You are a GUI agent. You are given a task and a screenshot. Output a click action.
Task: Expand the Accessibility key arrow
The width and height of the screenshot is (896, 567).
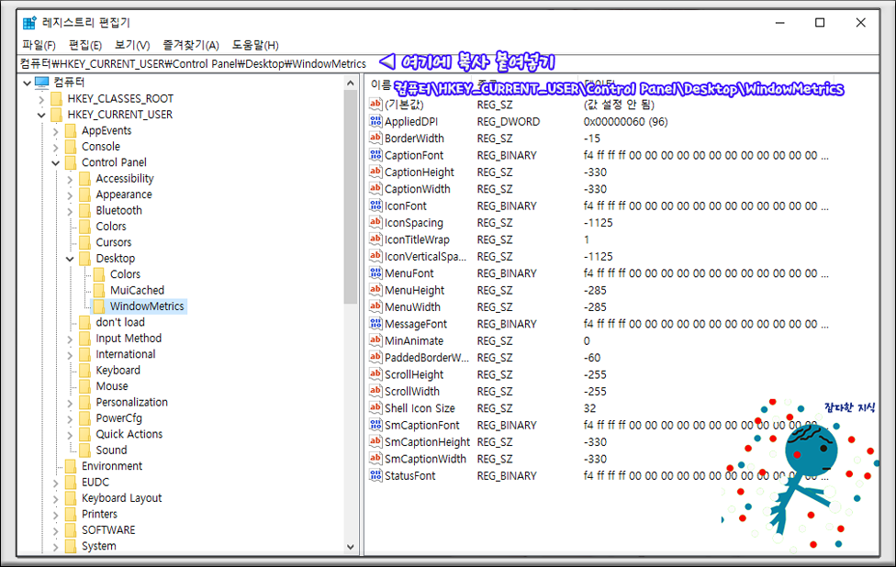(70, 179)
